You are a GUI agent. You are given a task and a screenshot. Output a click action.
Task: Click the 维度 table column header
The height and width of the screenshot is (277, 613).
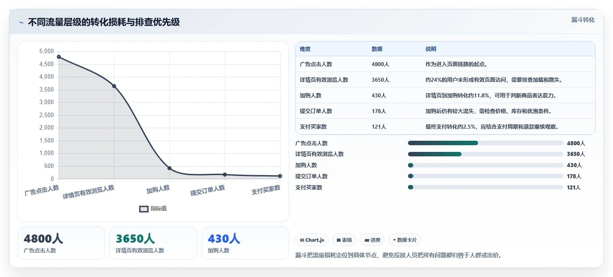coord(305,49)
